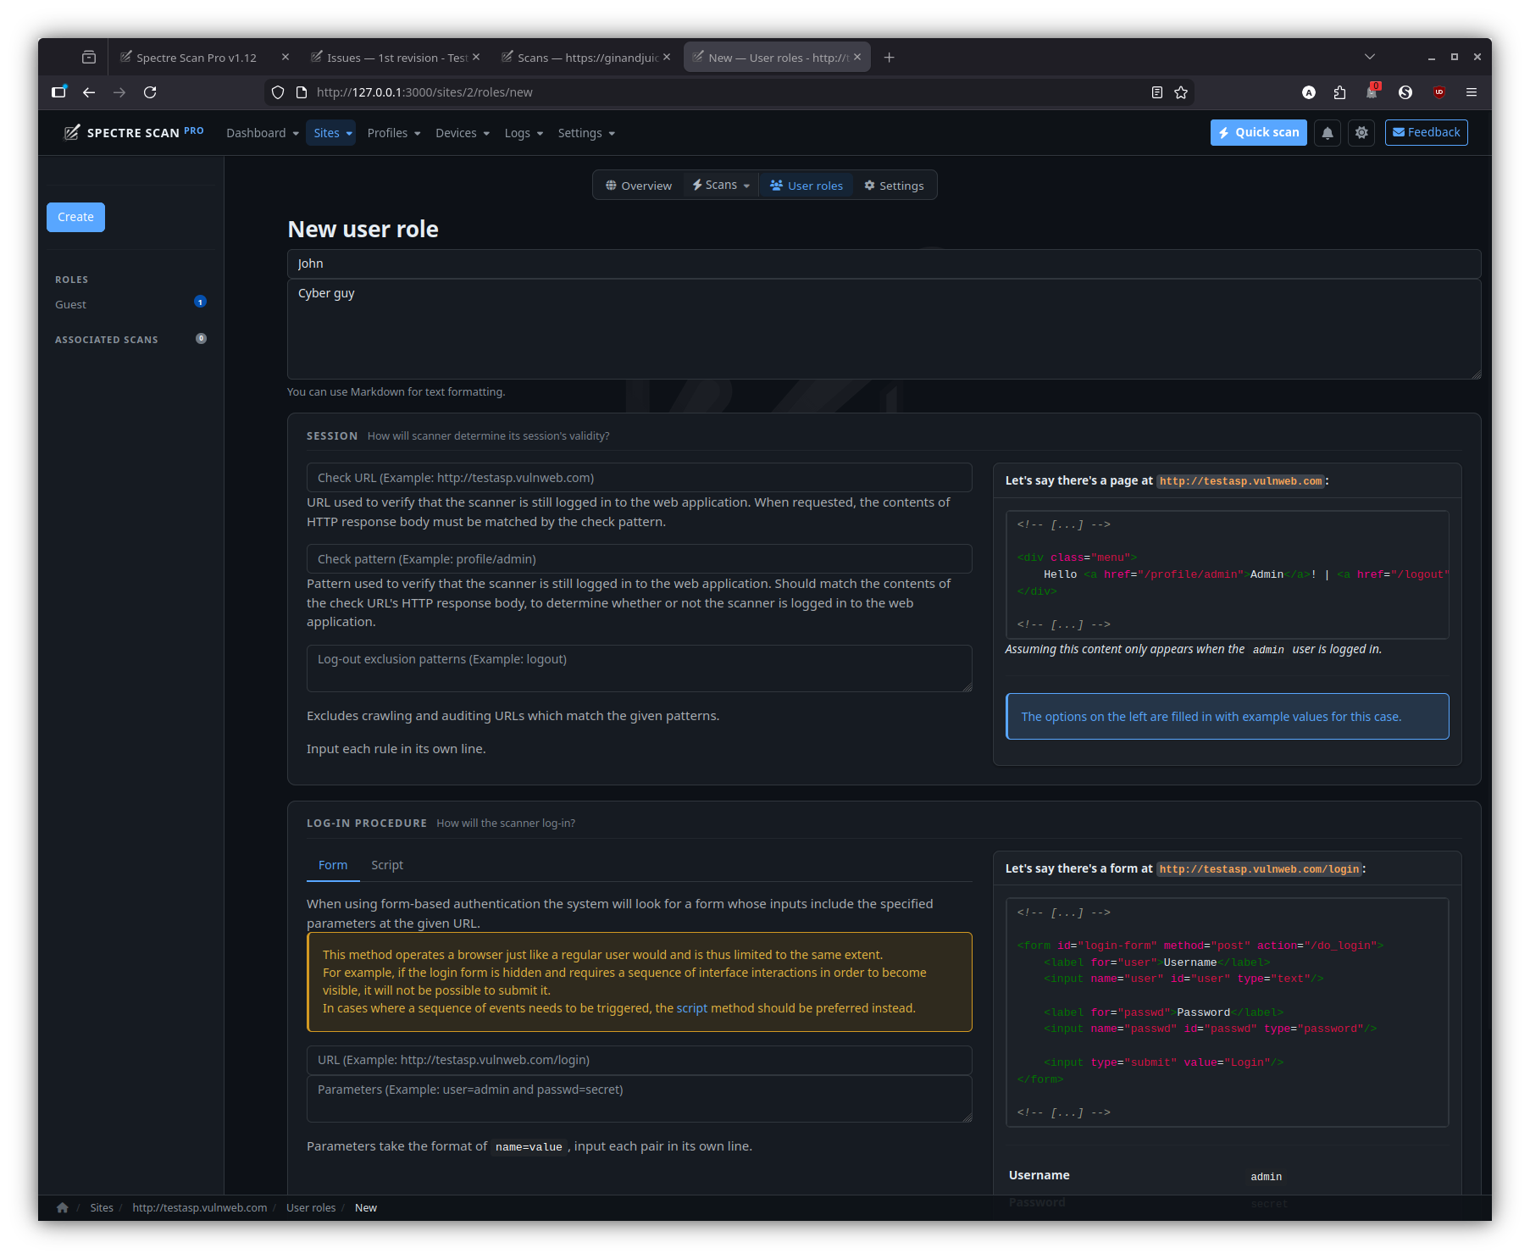Viewport: 1530px width, 1259px height.
Task: Click the shield tracking protection icon
Action: 278,92
